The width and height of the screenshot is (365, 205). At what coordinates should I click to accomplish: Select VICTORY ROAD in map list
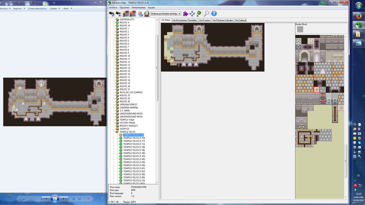point(127,123)
